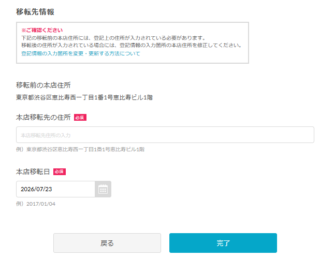Screen dimensions: 334x272
Task: Click the 移転前の本店住所 label
Action: pyautogui.click(x=43, y=85)
